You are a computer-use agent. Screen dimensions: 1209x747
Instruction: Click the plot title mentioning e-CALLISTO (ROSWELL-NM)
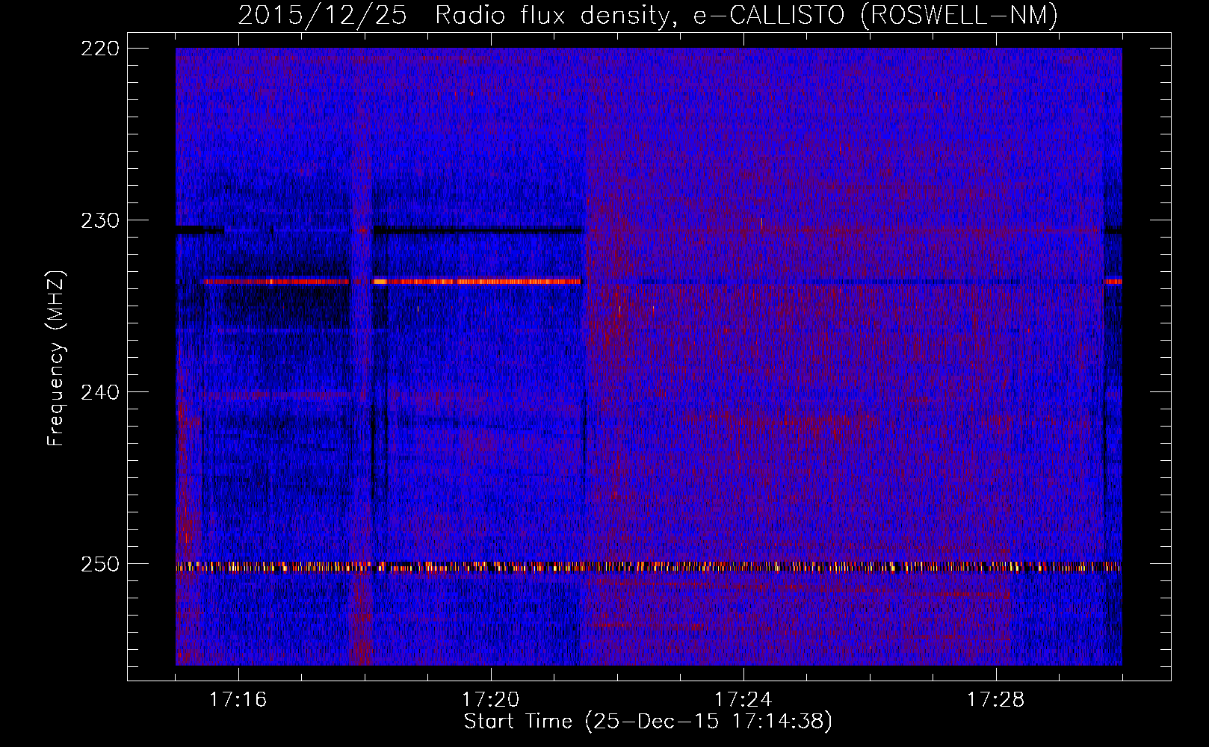tap(648, 15)
